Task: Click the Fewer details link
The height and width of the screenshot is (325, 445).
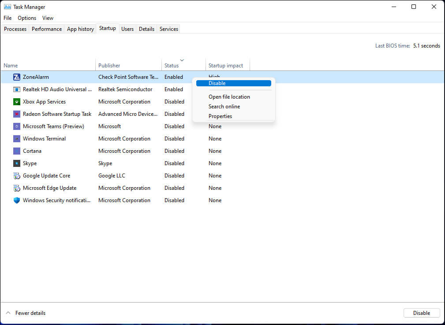Action: click(30, 313)
